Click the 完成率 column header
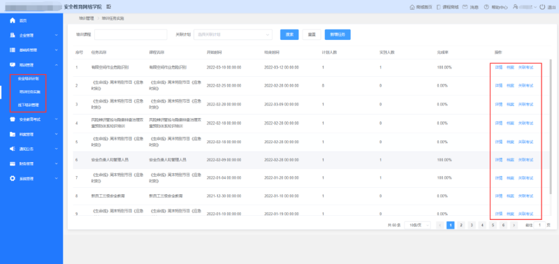 [442, 52]
